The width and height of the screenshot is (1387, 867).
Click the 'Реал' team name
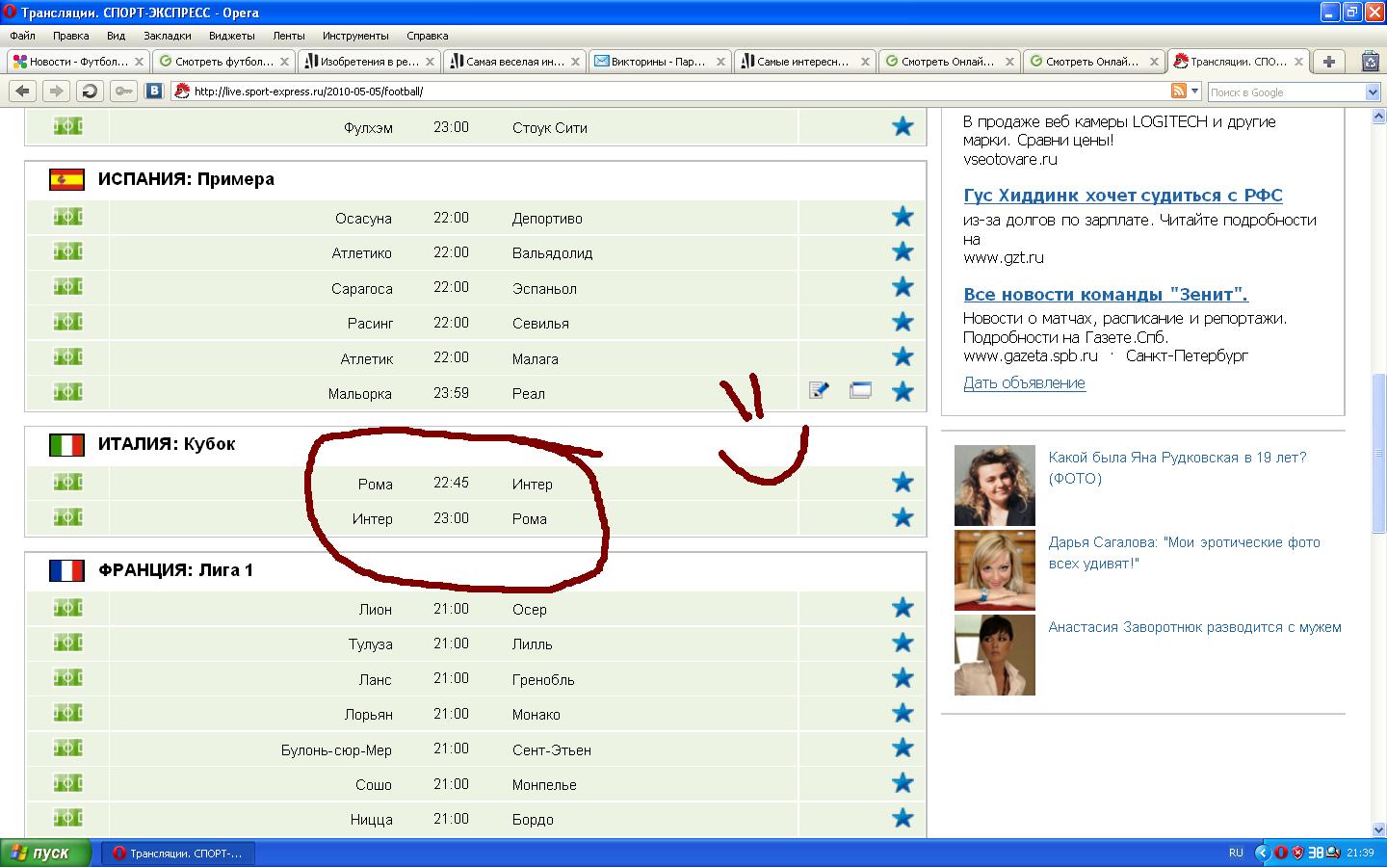click(529, 393)
